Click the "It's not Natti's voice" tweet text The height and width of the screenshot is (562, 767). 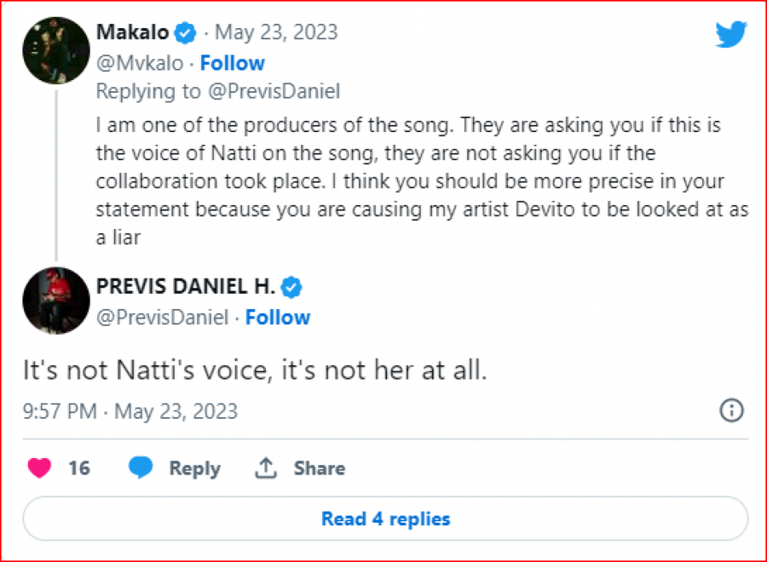point(254,371)
